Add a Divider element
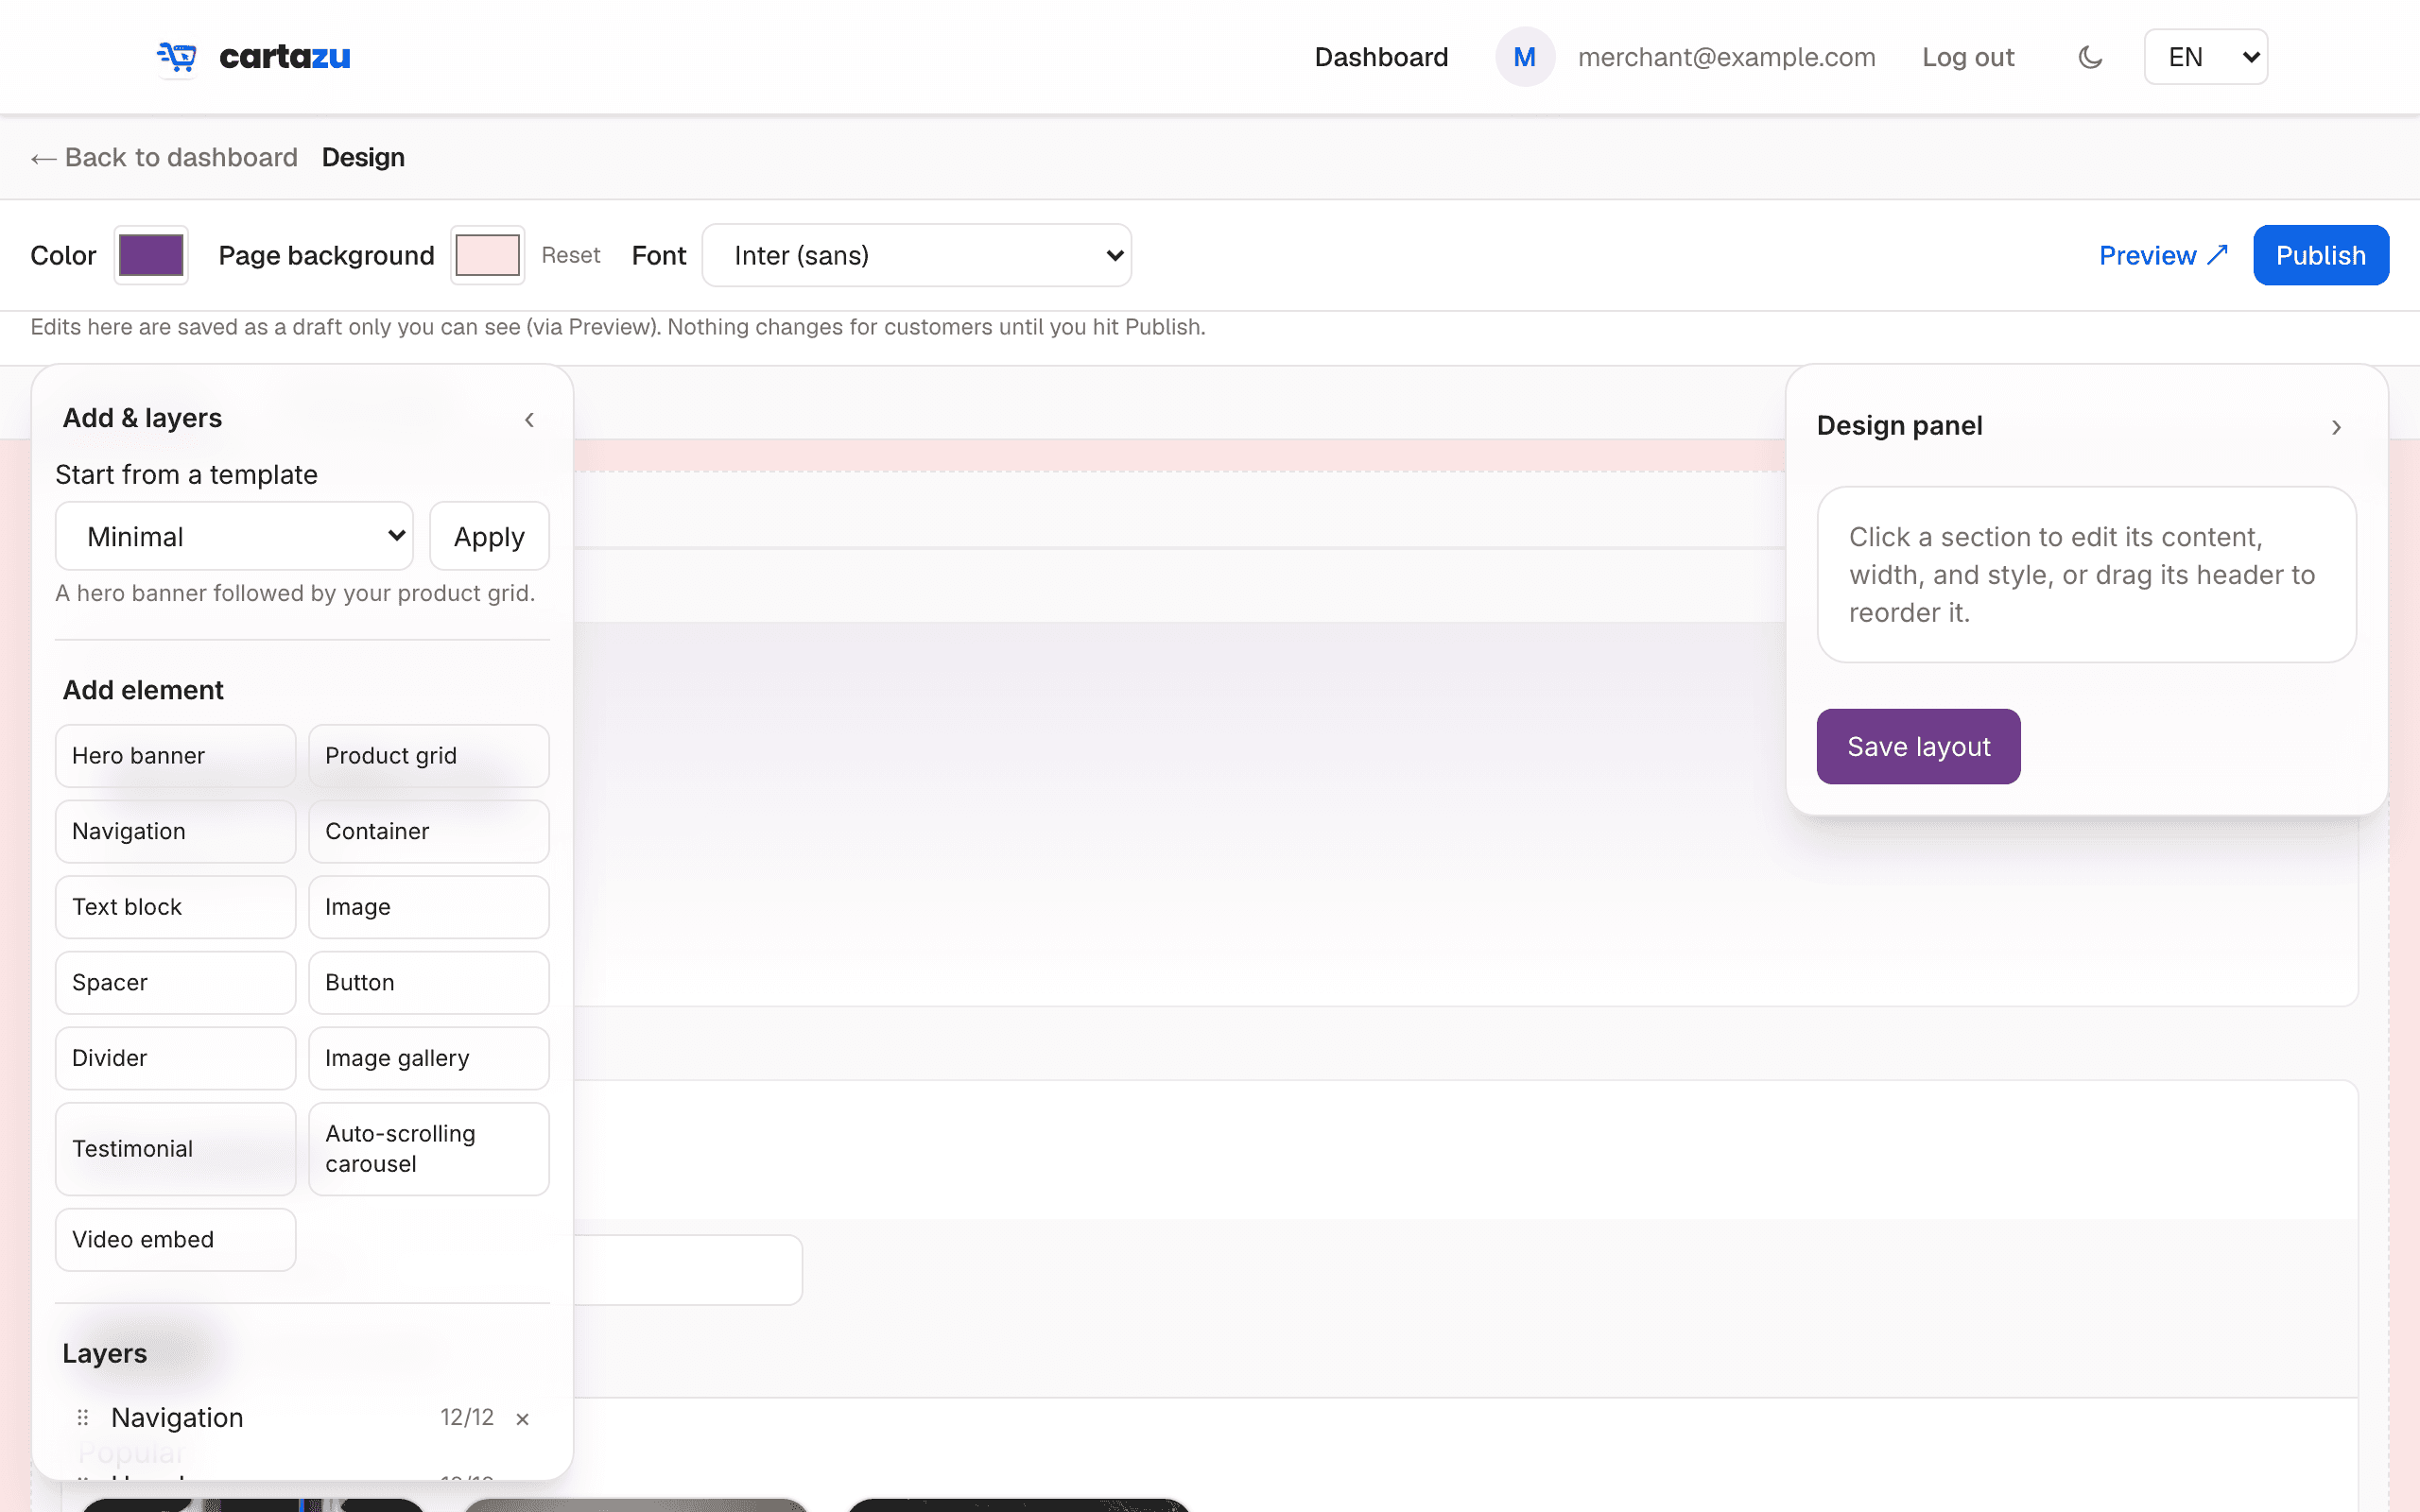The width and height of the screenshot is (2420, 1512). click(x=175, y=1058)
